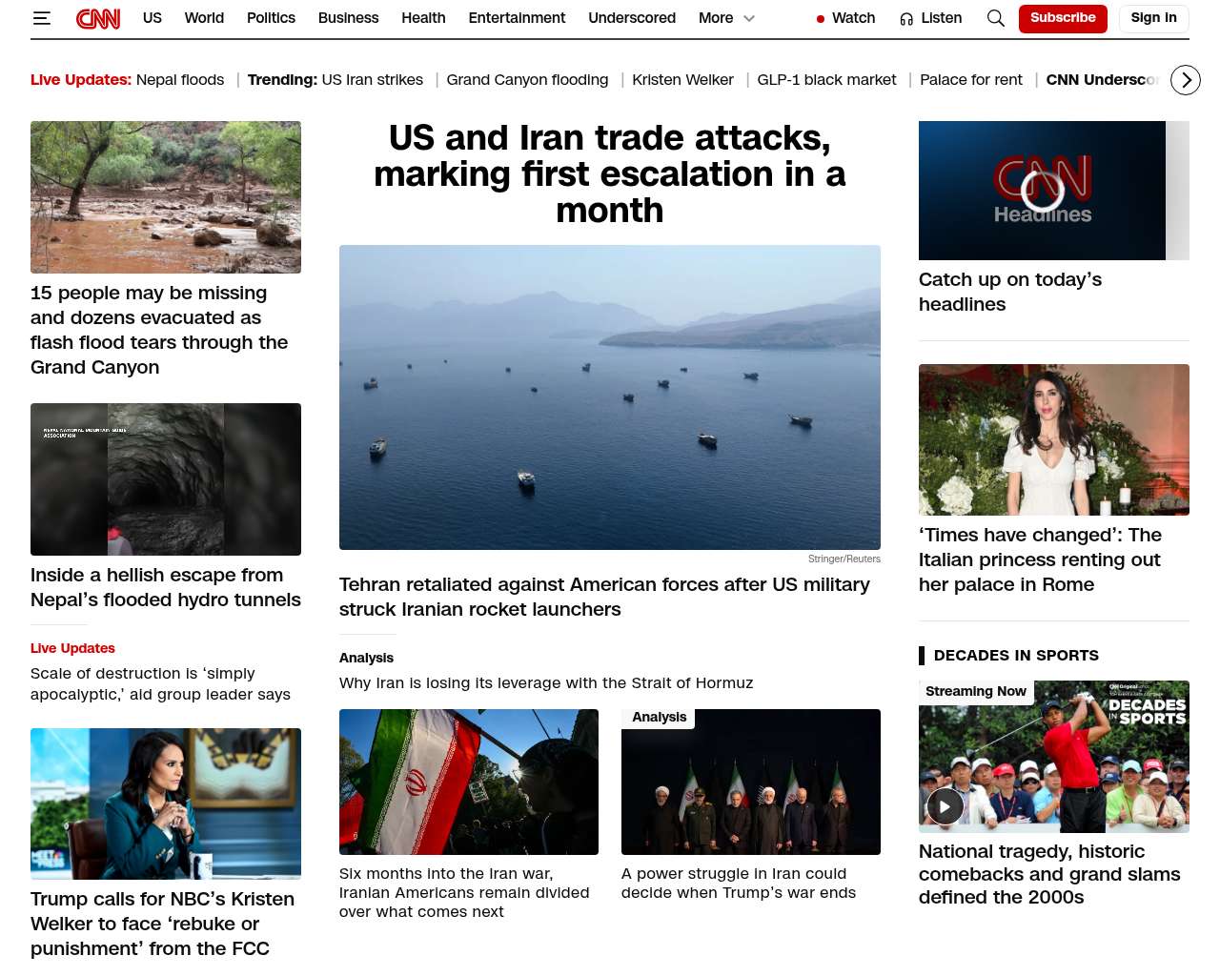Advance the trending bar with right arrow
This screenshot has height=976, width=1220.
pos(1186,80)
